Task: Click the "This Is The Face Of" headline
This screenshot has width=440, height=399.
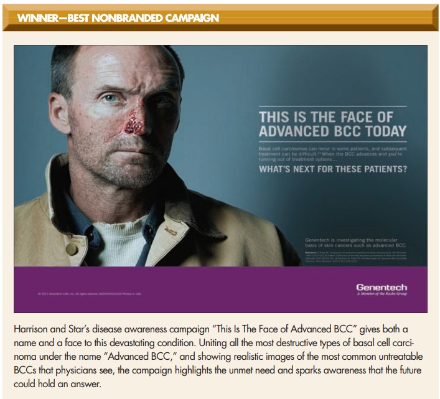Action: [x=332, y=117]
